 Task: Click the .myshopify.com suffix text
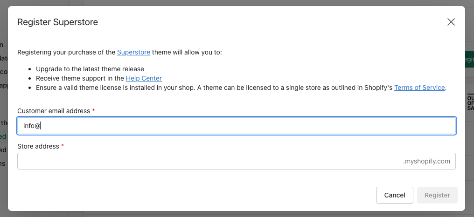coord(427,161)
